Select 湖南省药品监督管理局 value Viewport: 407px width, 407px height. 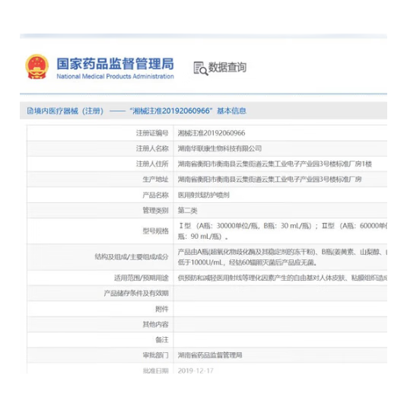click(210, 355)
